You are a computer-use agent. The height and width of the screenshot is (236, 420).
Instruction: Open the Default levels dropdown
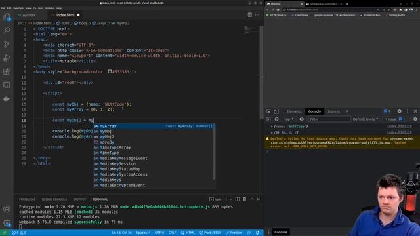click(x=366, y=119)
